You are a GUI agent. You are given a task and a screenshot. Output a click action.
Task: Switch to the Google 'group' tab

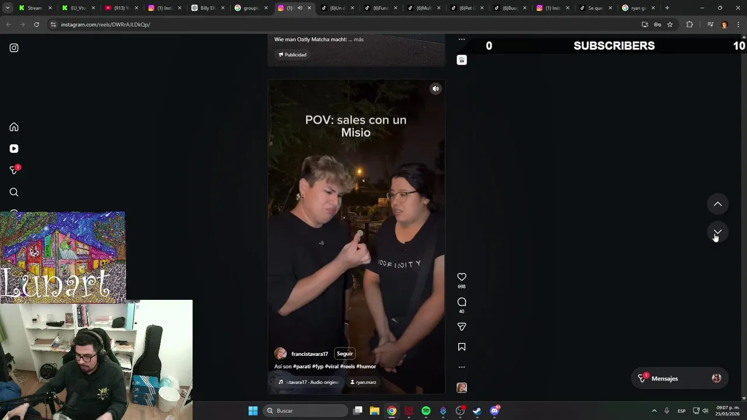pyautogui.click(x=250, y=8)
